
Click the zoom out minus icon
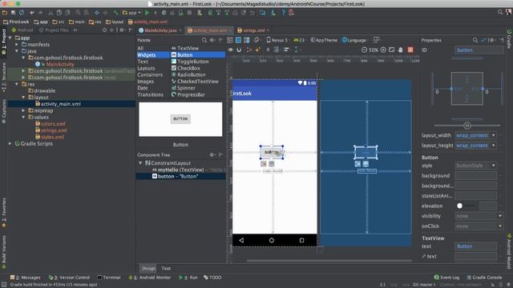click(x=364, y=50)
